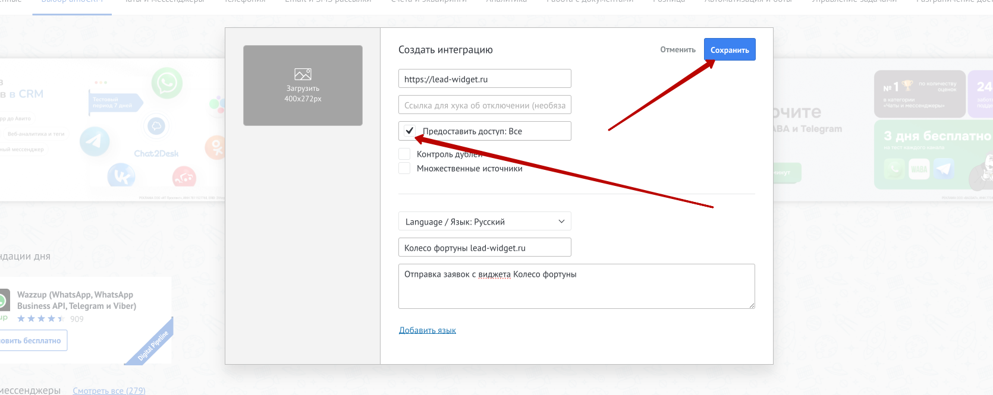Click the Chat2Desk logo in the banner
The height and width of the screenshot is (395, 993).
156,153
